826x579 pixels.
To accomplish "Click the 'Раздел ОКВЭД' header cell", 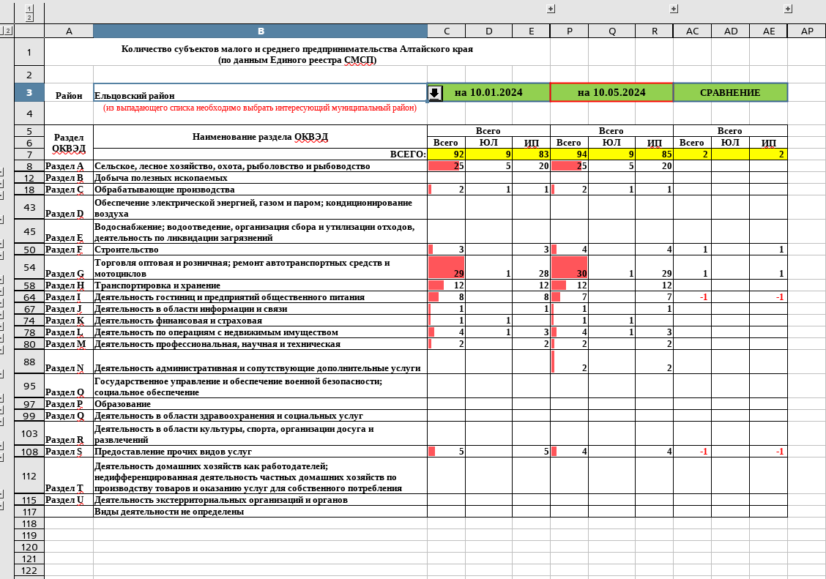I will (69, 143).
